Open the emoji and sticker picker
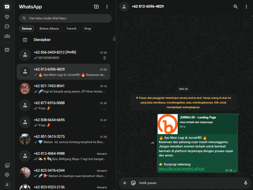The image size is (253, 190). pyautogui.click(x=133, y=183)
